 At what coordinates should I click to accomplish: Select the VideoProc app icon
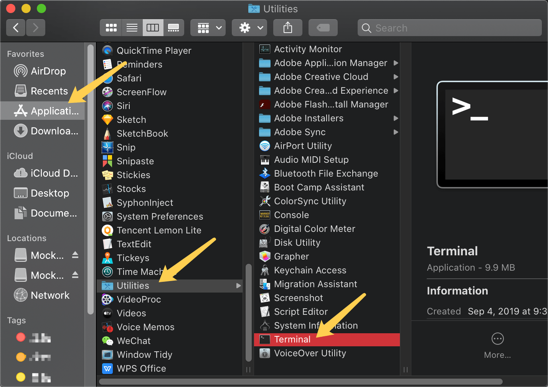[107, 299]
